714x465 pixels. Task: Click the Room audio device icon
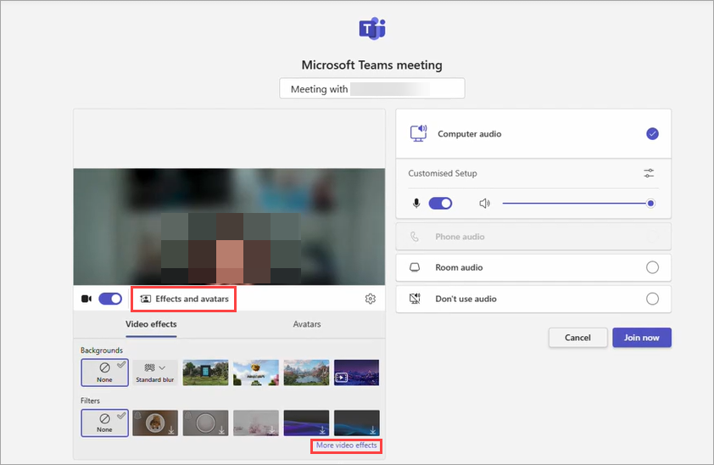click(415, 267)
